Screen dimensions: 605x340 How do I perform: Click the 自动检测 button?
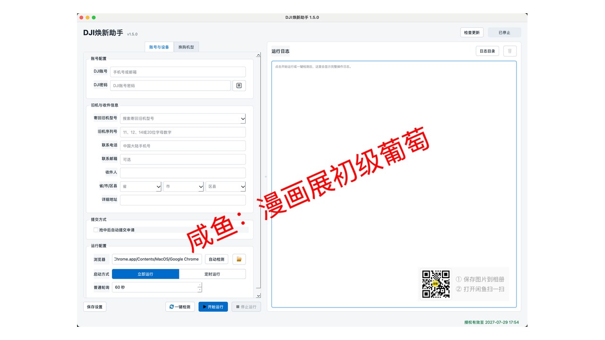point(216,259)
